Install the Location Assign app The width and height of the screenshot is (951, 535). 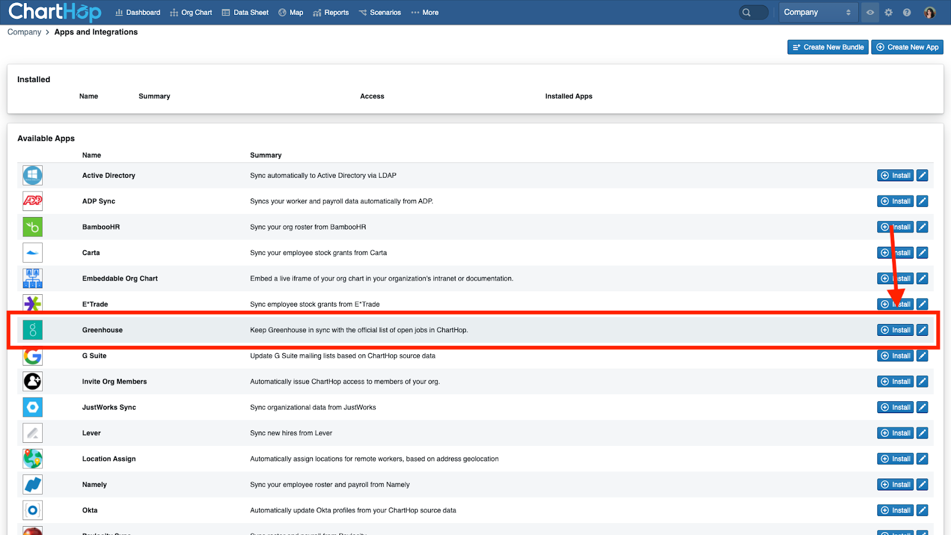click(x=895, y=459)
